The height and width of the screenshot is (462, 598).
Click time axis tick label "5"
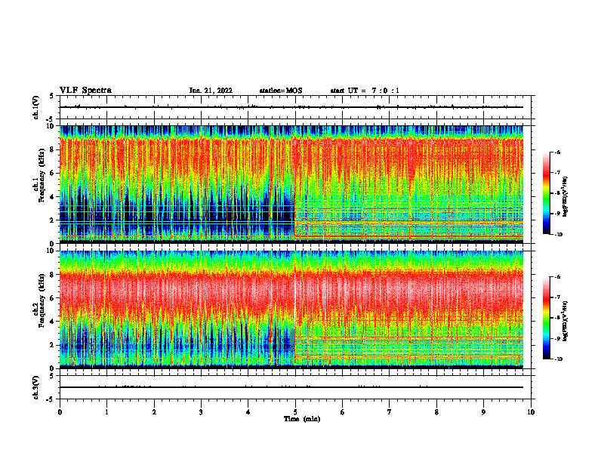[x=295, y=412]
